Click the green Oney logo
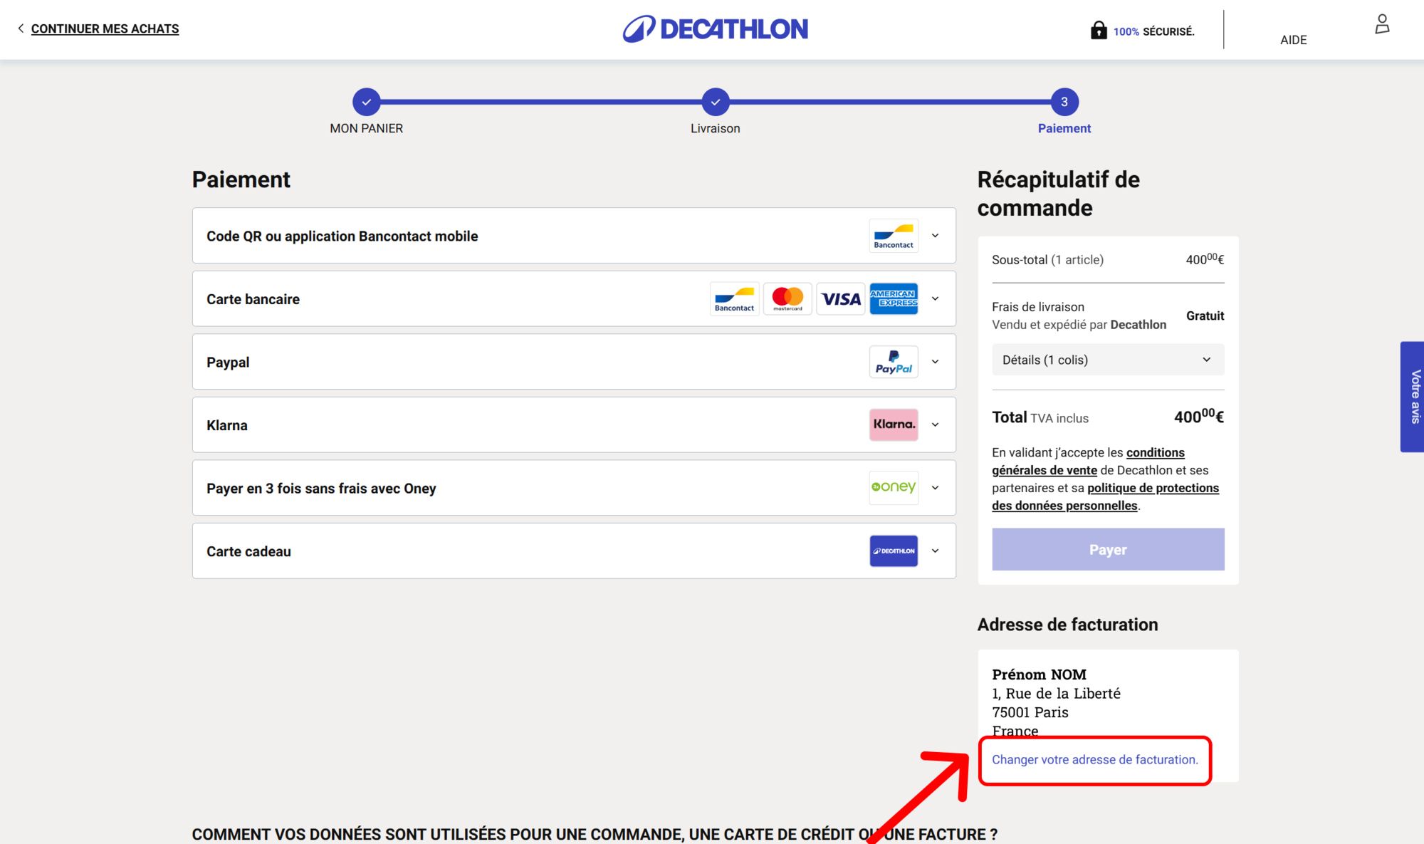The image size is (1424, 844). click(894, 488)
